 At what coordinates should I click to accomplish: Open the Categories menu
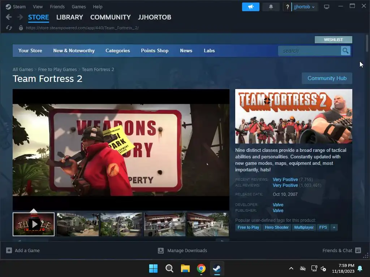(118, 50)
